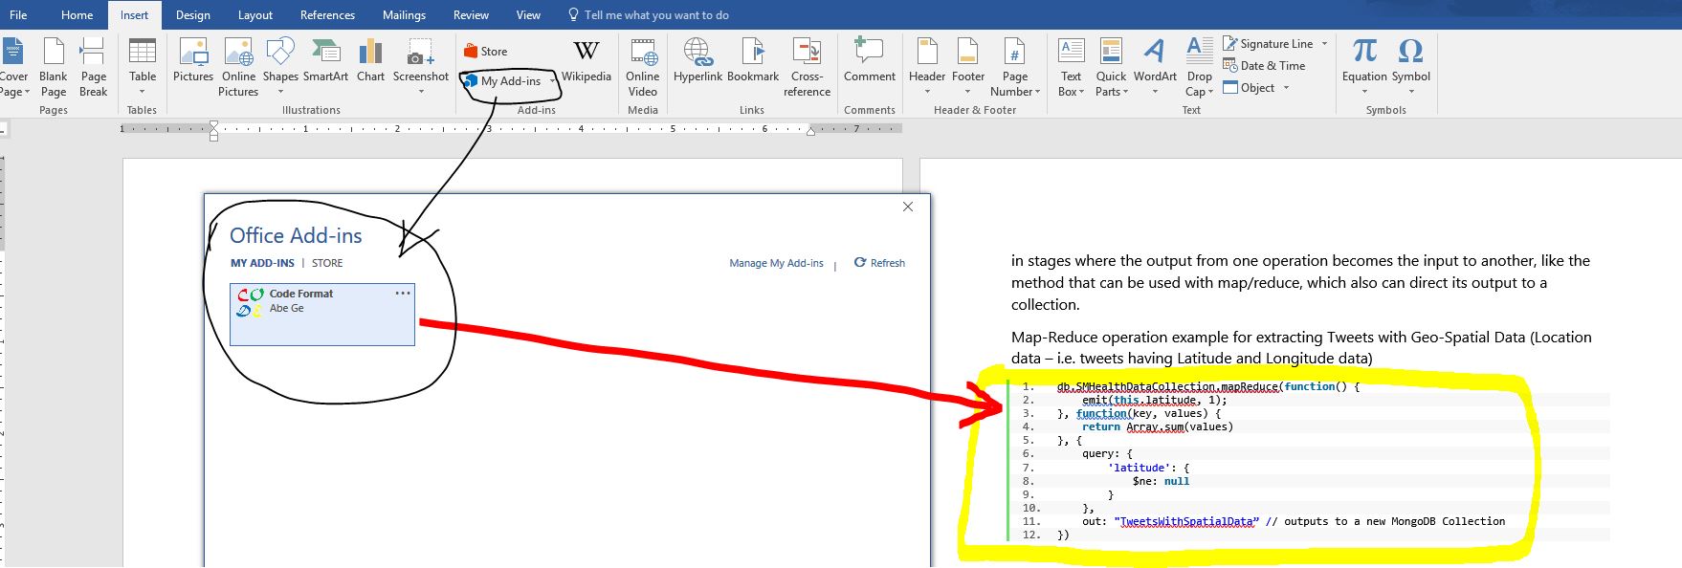Expand the Signature Line dropdown arrow
This screenshot has width=1682, height=568.
pos(1324,44)
